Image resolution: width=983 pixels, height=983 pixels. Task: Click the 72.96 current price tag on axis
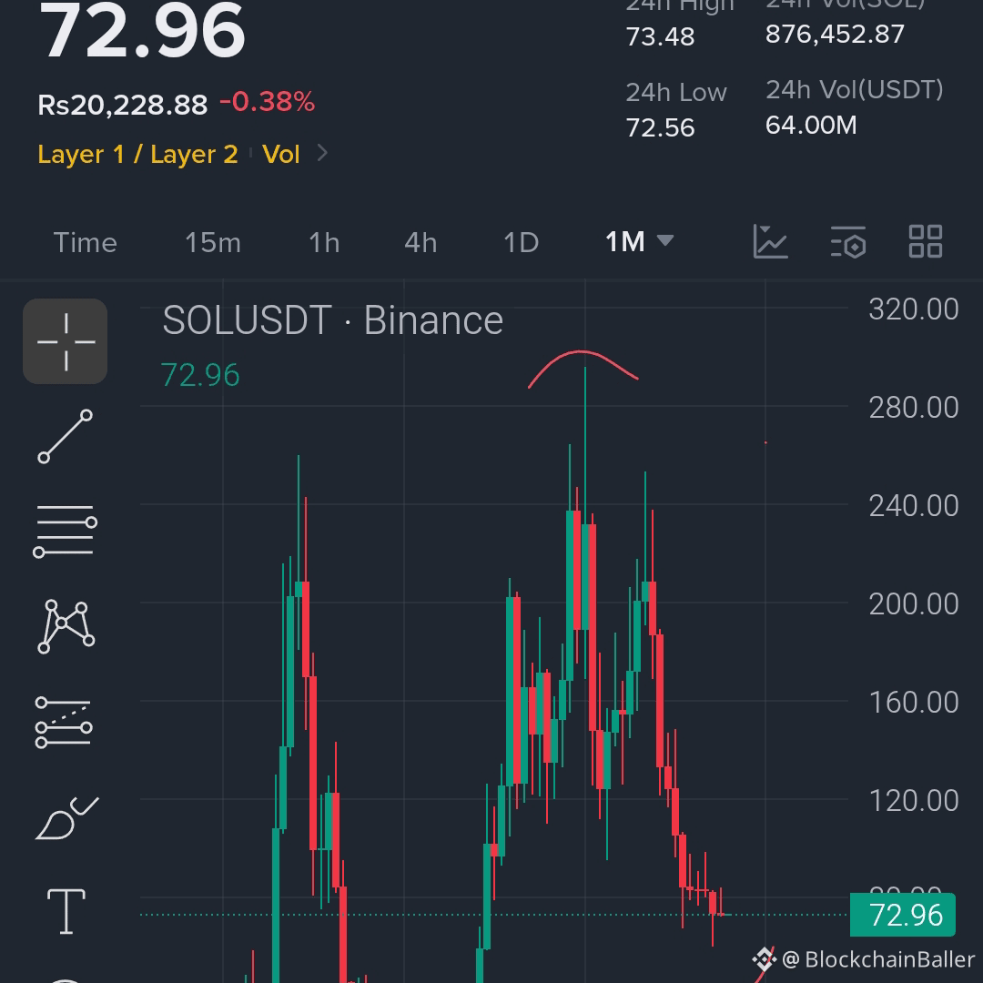[x=903, y=915]
